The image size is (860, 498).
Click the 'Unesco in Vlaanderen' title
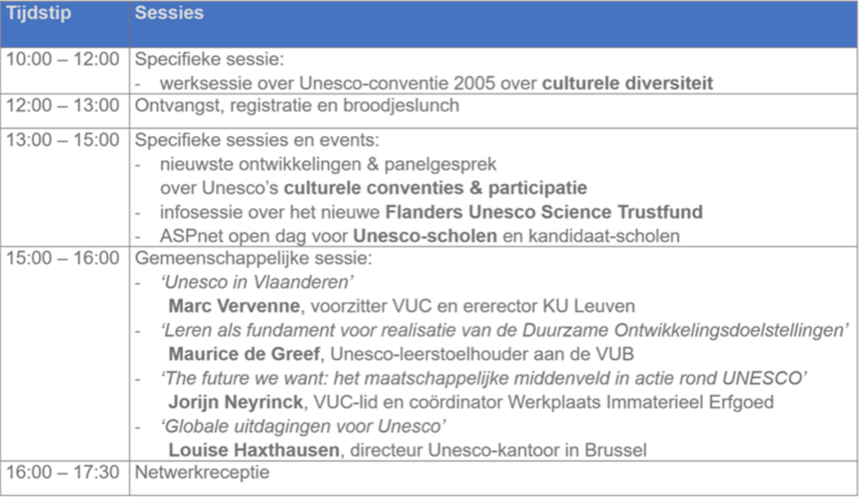point(257,282)
